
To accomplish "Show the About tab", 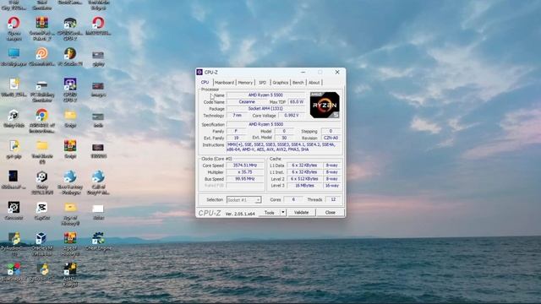I will coord(314,83).
